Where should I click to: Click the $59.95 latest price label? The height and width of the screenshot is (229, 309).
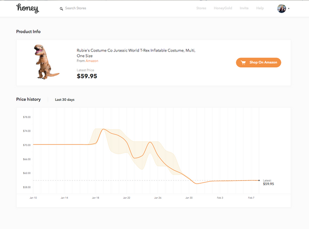click(268, 184)
